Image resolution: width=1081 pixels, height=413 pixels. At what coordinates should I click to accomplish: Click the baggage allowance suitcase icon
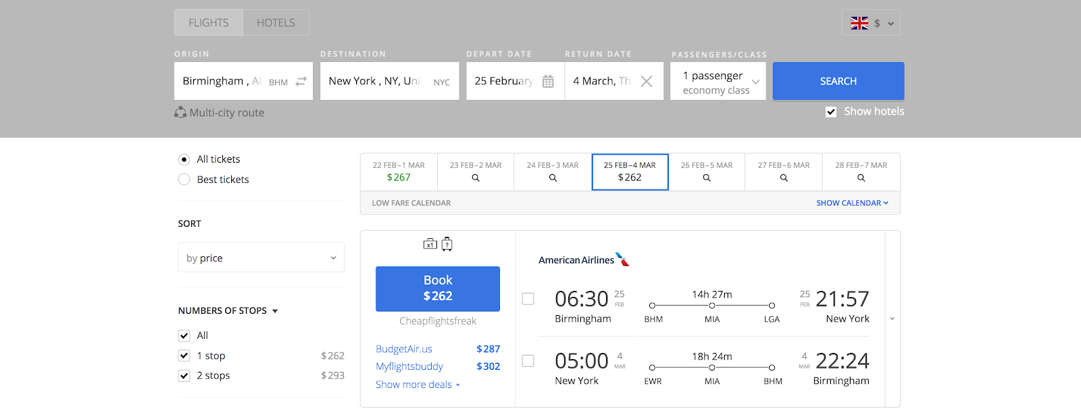(430, 244)
